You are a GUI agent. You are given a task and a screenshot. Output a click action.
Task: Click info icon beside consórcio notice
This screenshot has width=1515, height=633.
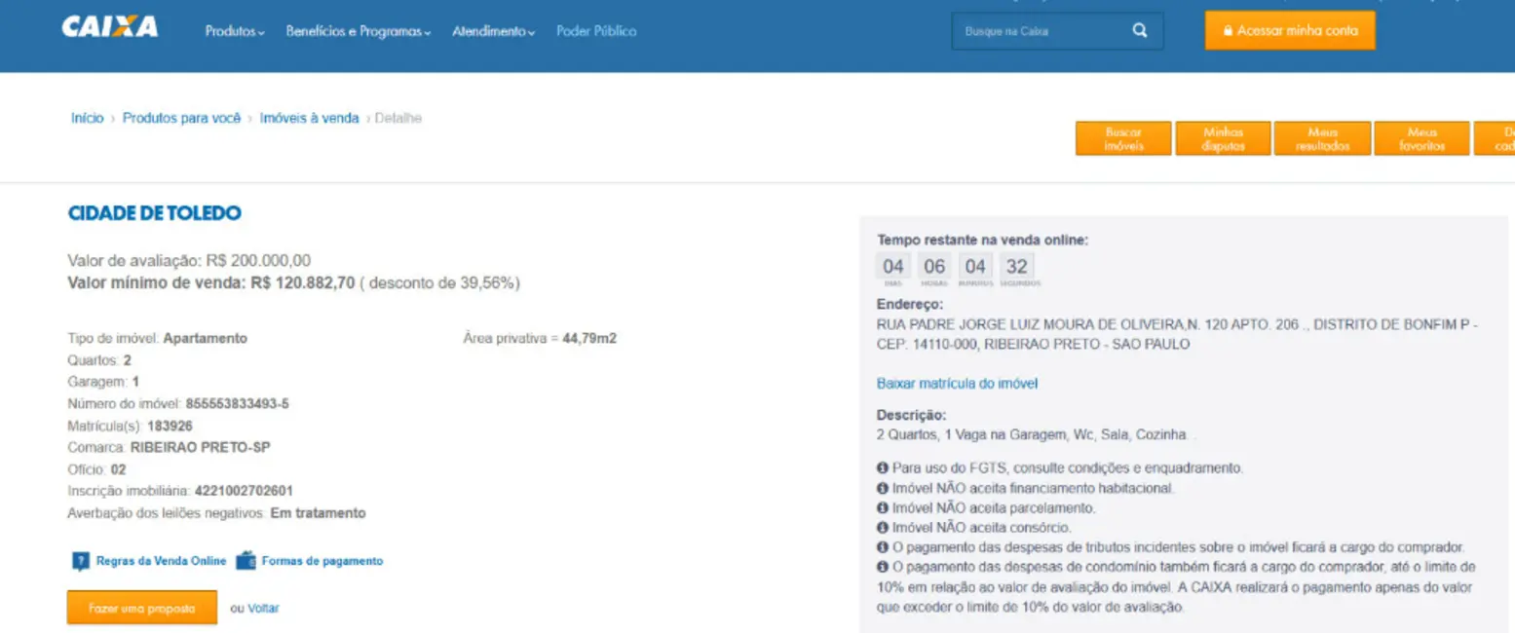(883, 528)
